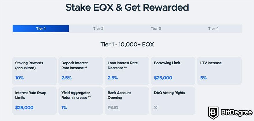Click the grey X under DAO Voting Rights

[156, 107]
